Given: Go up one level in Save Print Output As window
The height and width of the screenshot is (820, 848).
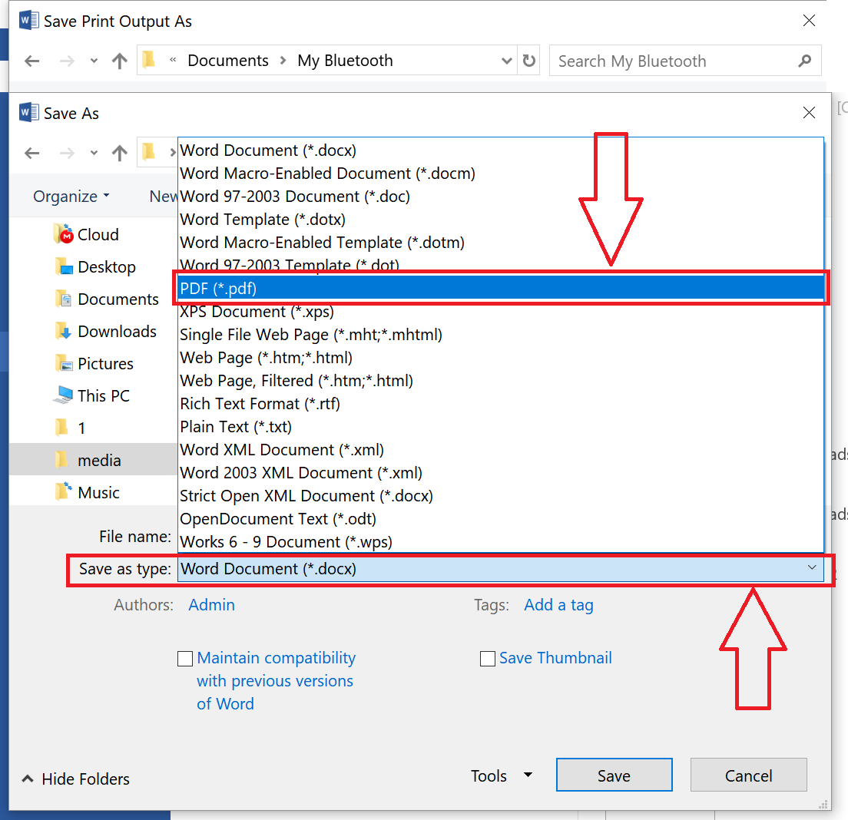Looking at the screenshot, I should [x=120, y=61].
